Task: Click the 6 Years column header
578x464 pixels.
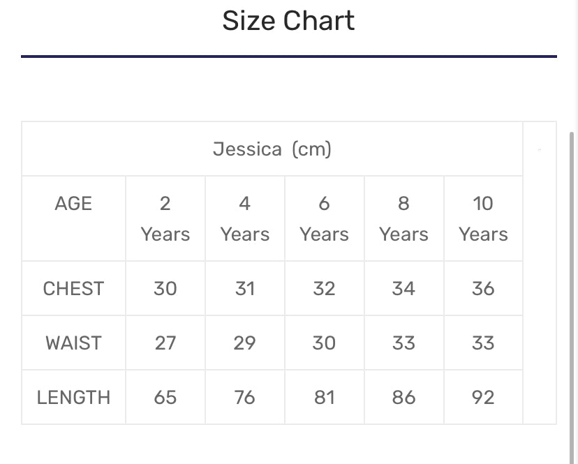Action: [324, 218]
